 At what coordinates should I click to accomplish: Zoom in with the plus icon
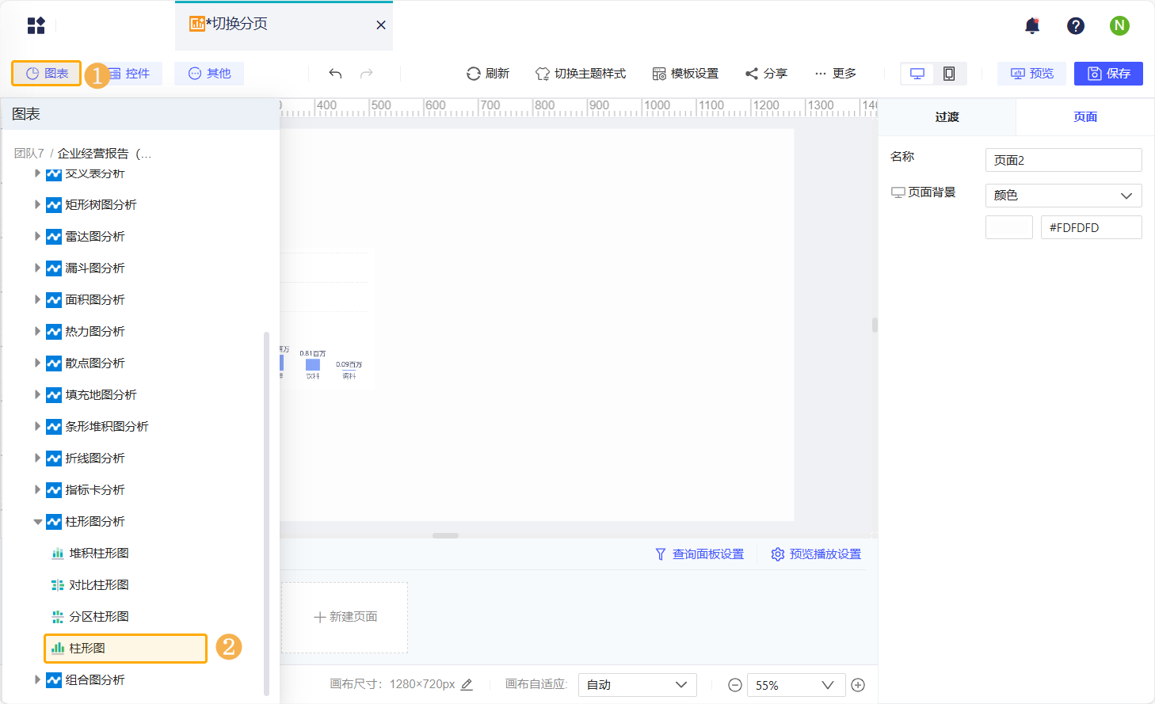click(x=858, y=685)
